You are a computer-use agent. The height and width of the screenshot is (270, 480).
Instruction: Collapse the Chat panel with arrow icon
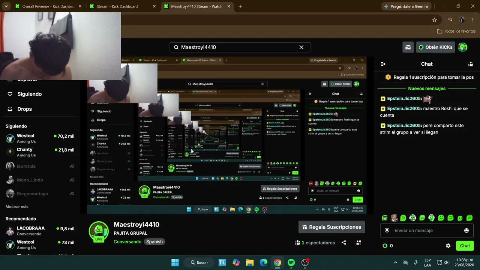(x=383, y=64)
